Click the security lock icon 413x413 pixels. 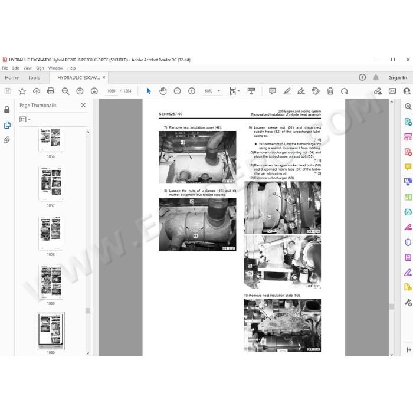7,110
